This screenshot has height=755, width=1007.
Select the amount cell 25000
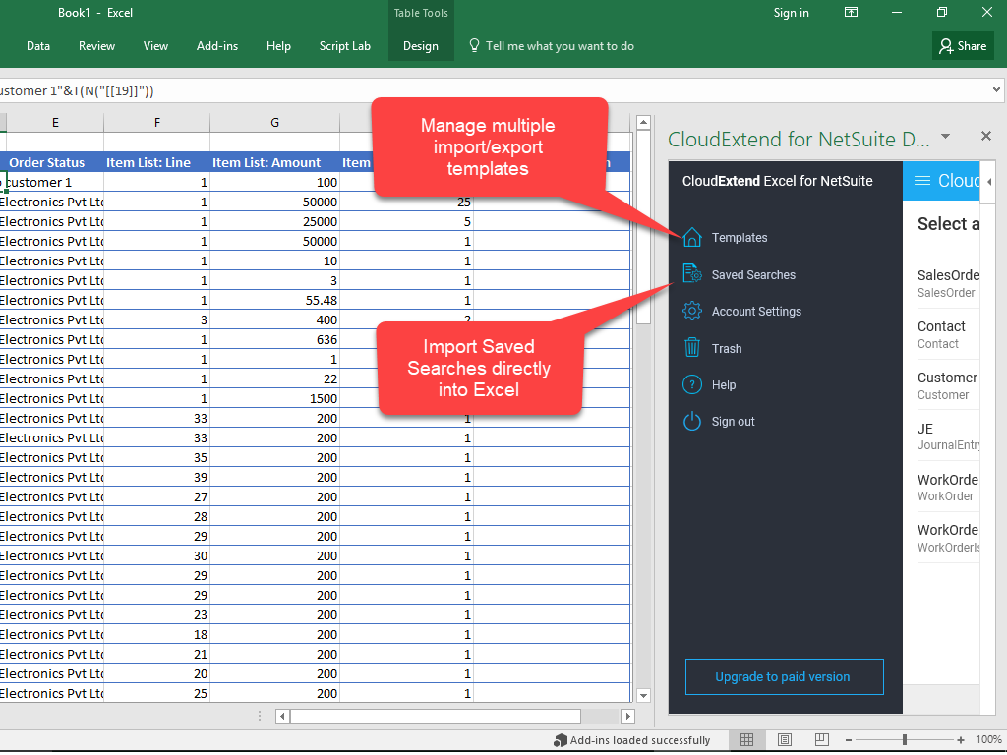coord(275,221)
